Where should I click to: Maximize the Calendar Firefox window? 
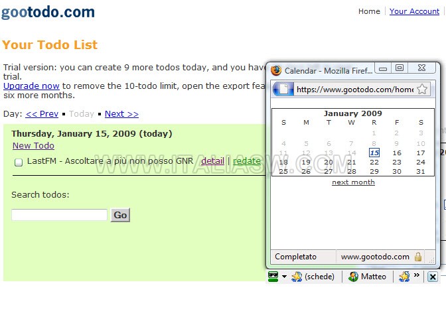click(400, 68)
